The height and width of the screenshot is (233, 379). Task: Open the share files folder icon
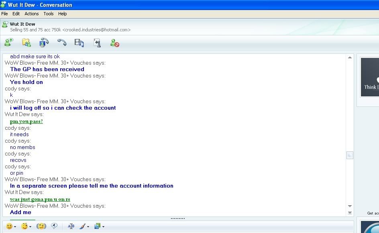coord(26,43)
